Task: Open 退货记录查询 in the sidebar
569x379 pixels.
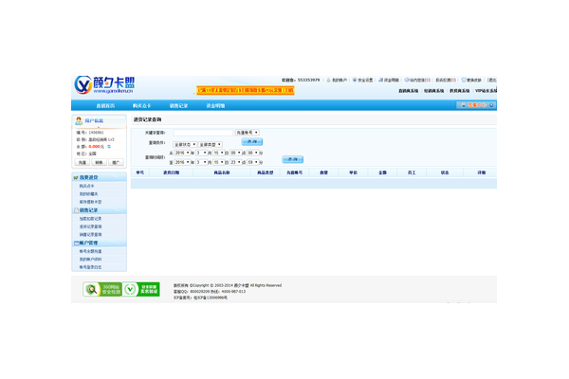Action: click(x=90, y=226)
